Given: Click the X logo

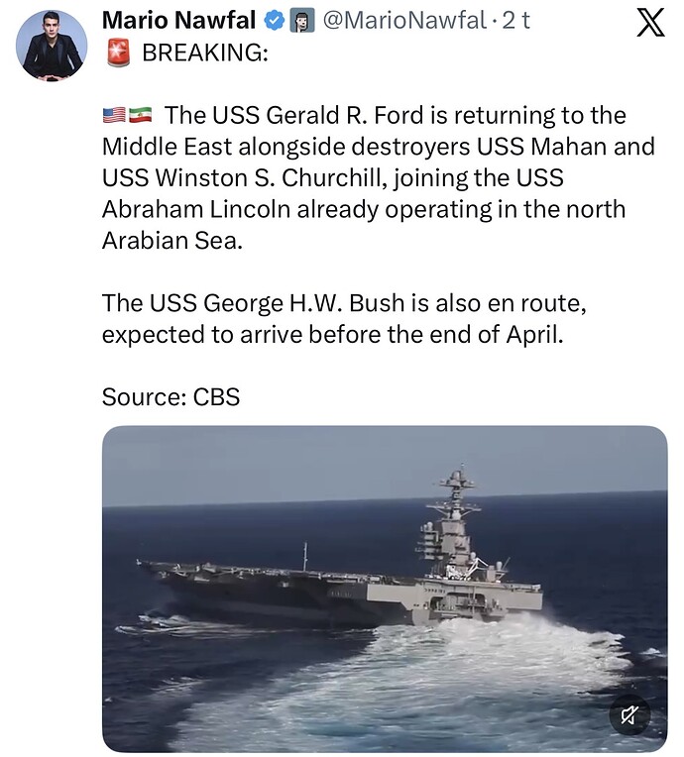Looking at the screenshot, I should [649, 21].
